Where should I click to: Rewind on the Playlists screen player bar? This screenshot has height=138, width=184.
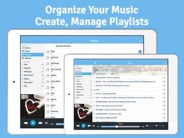[26, 123]
